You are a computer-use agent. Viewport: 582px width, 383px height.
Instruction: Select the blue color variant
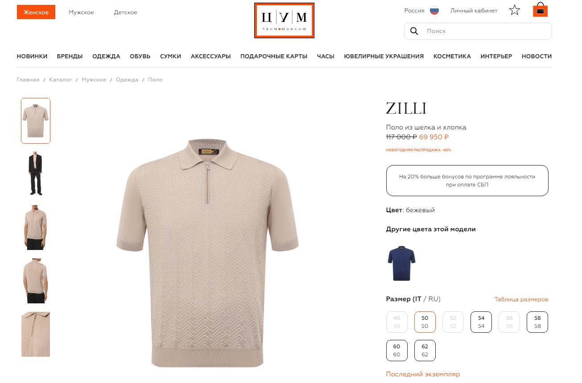[x=401, y=263]
